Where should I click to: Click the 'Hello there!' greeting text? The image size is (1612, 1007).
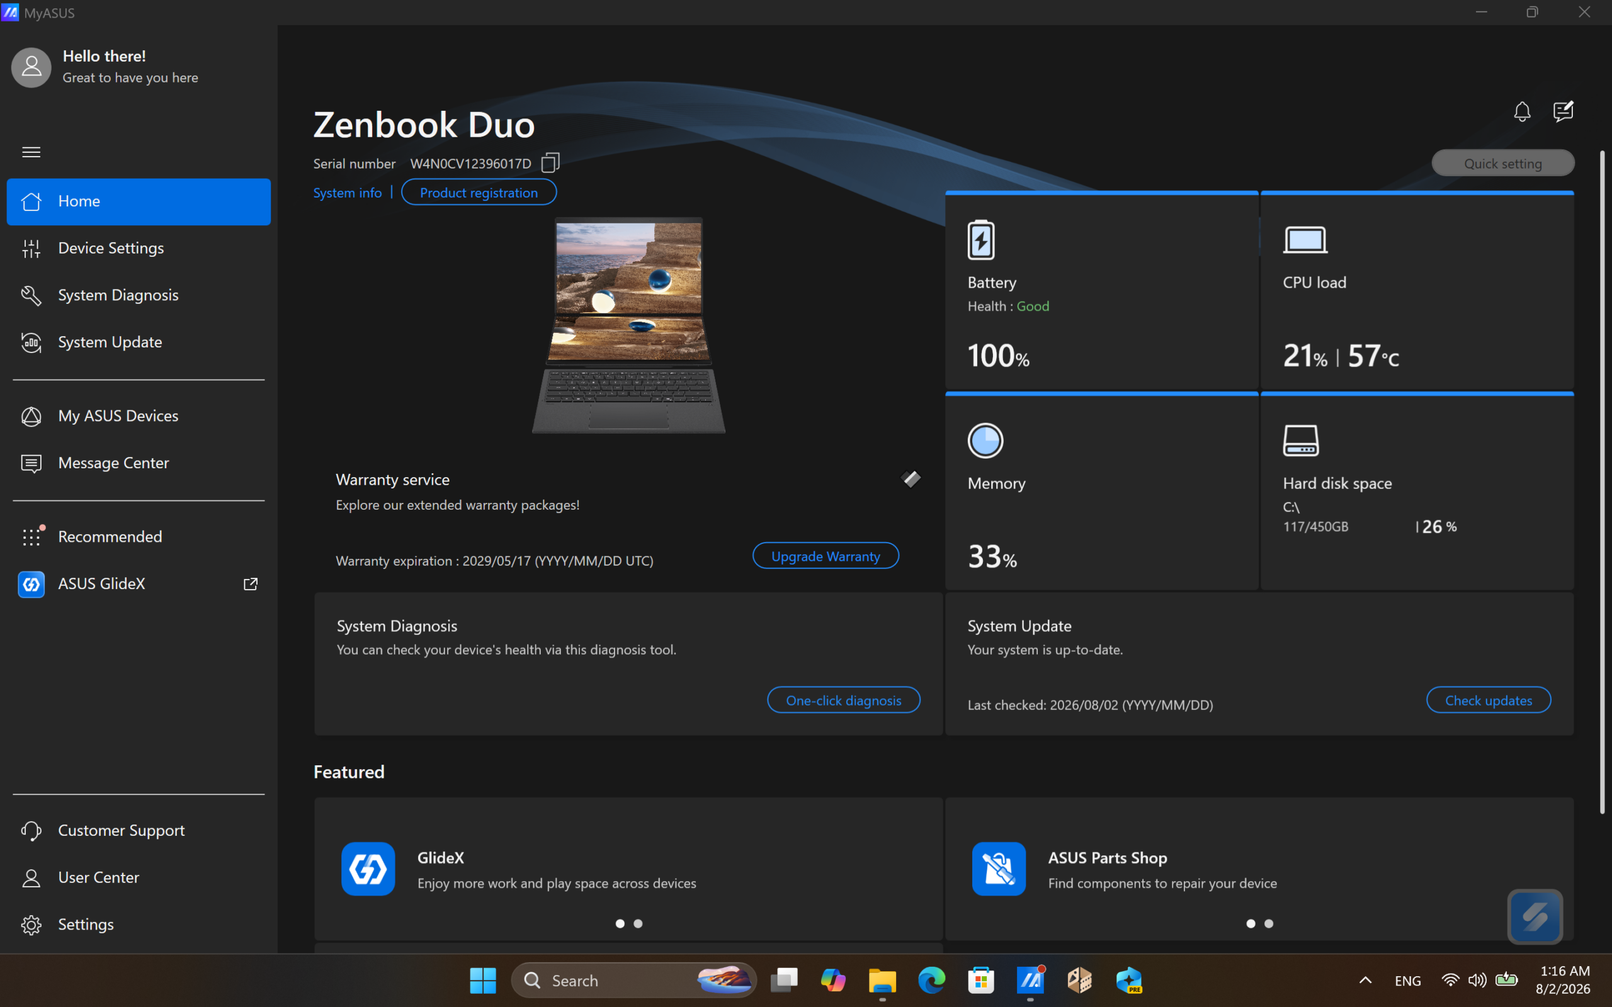104,56
